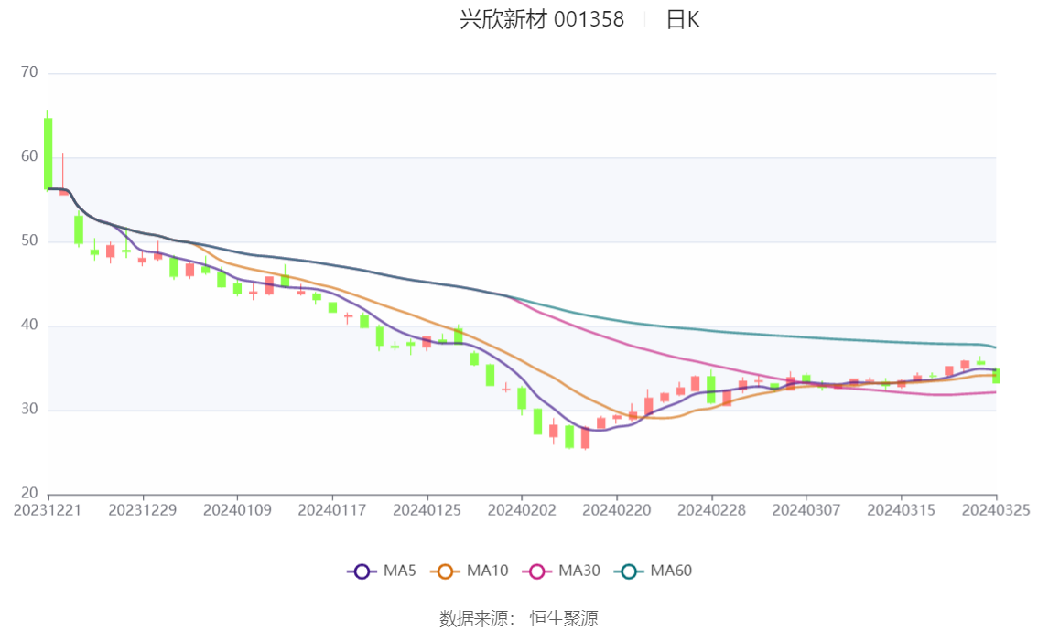
Task: Click y-axis value 70
Action: point(29,72)
